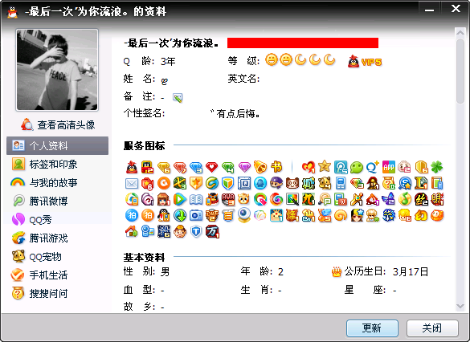Click the blue 拍 circle icon
This screenshot has width=470, height=342.
pyautogui.click(x=132, y=215)
